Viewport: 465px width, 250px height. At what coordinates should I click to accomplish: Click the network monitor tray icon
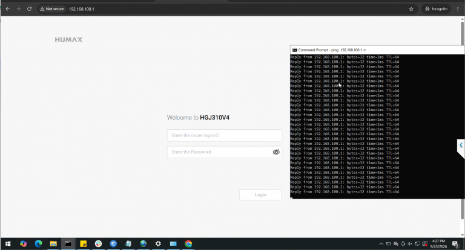click(418, 244)
